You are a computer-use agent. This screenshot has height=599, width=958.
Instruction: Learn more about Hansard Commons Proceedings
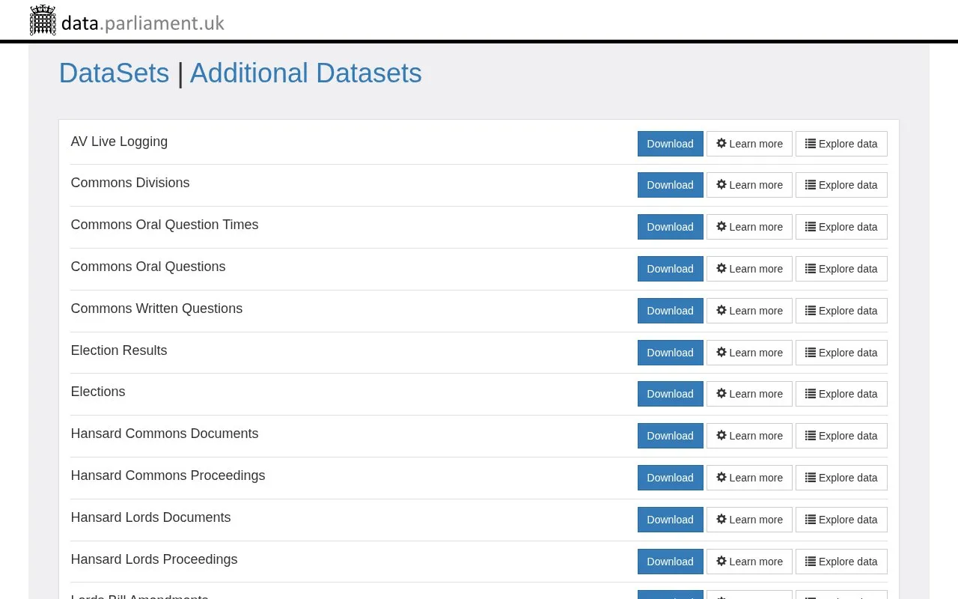[x=749, y=478]
